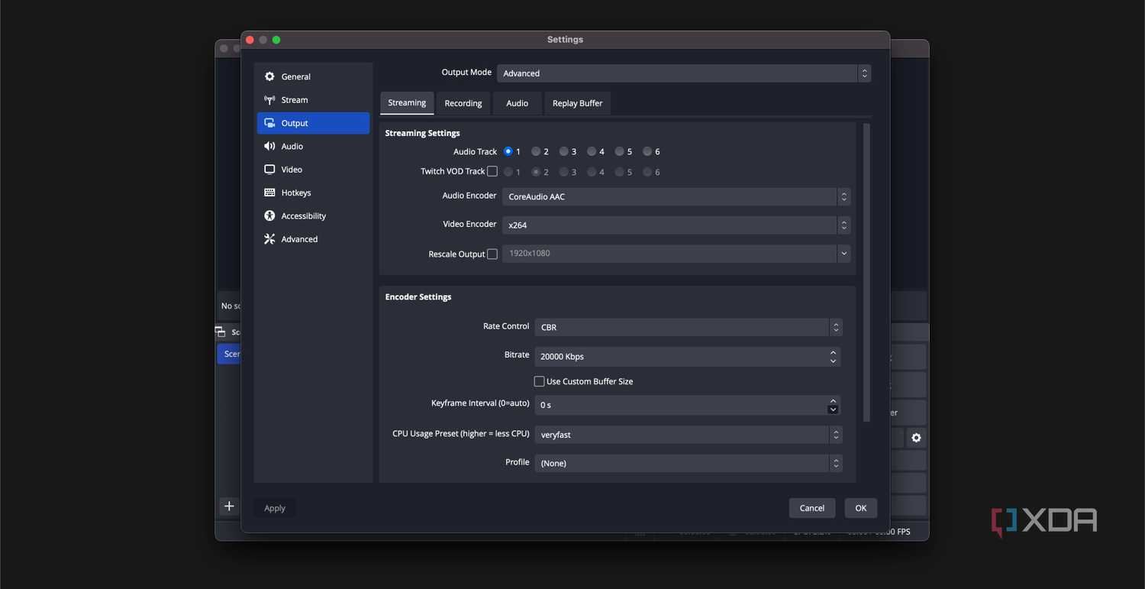The image size is (1145, 589).
Task: Open the Video Encoder dropdown
Action: [x=676, y=225]
